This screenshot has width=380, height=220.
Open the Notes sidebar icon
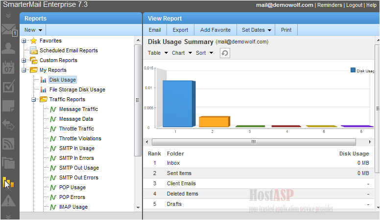8,106
